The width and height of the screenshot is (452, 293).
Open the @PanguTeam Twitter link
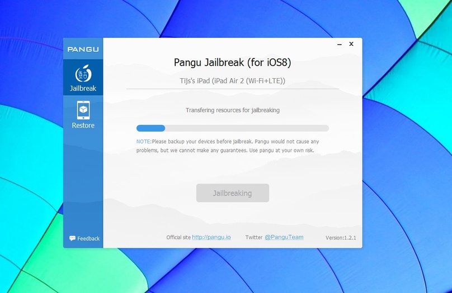coord(284,237)
